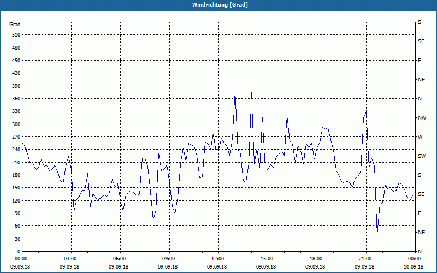Select the y-axis value 120
The width and height of the screenshot is (437, 273).
pos(16,200)
